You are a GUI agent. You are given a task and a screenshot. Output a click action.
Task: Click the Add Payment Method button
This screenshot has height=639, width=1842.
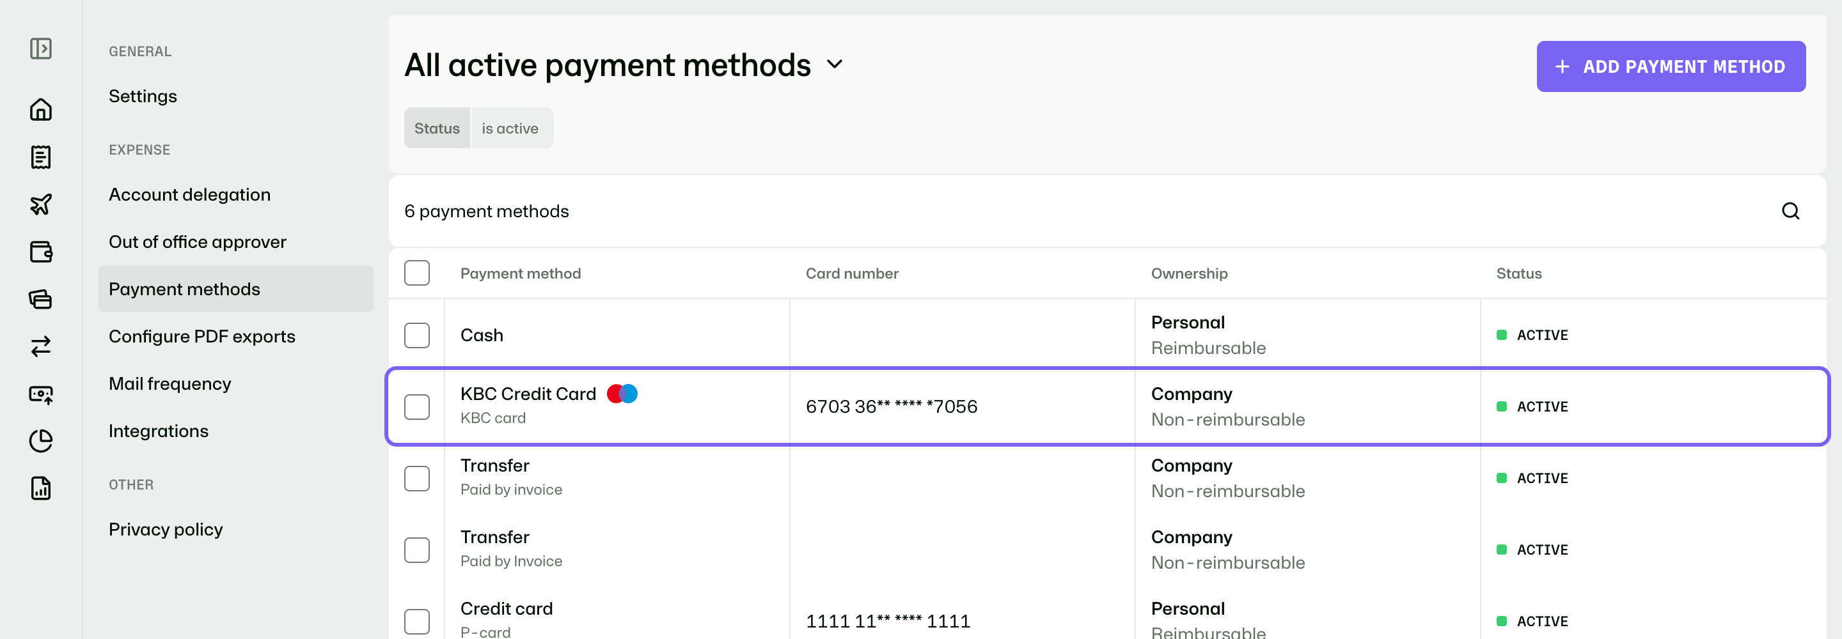[1671, 66]
